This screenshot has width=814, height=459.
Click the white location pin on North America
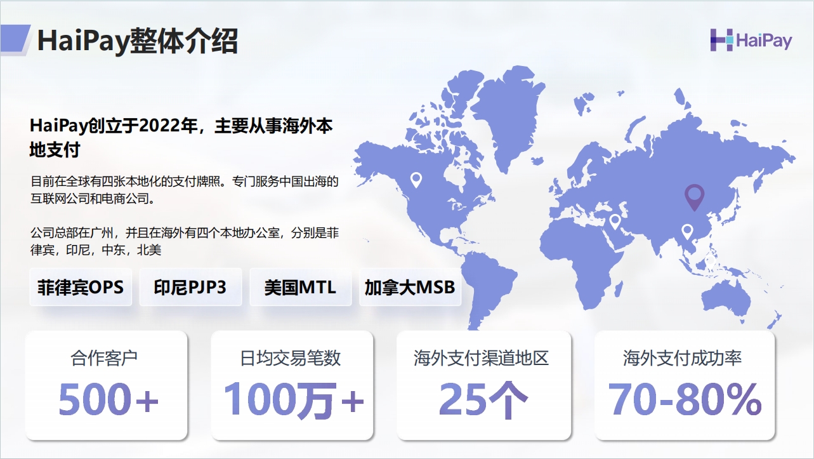[x=416, y=180]
